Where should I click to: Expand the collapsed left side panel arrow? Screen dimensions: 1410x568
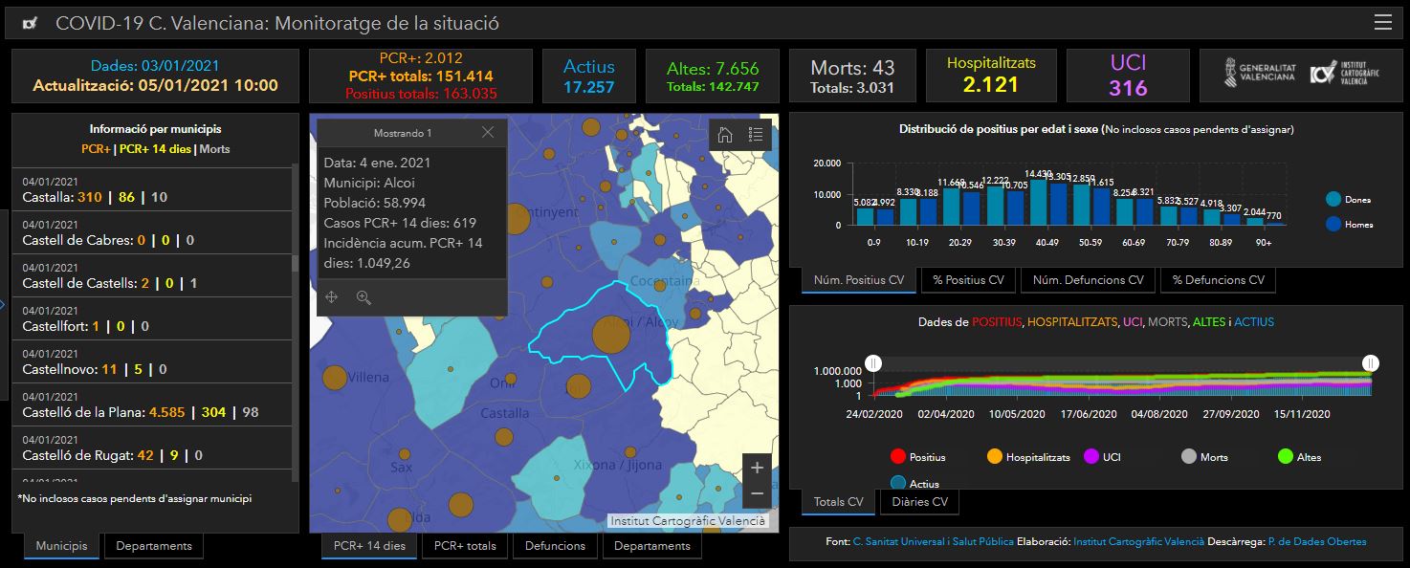[4, 306]
